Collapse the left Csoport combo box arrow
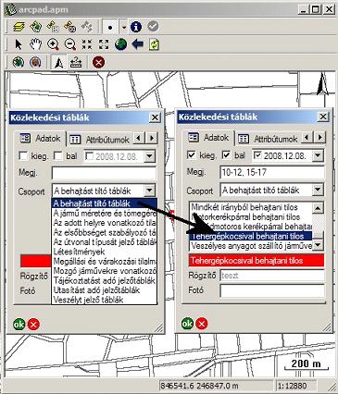 click(x=150, y=191)
